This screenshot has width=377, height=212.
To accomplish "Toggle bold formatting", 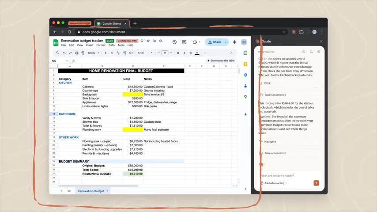I will 178,53.
